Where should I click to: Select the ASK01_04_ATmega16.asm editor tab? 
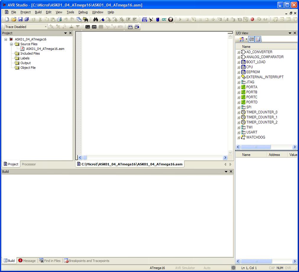coord(130,164)
